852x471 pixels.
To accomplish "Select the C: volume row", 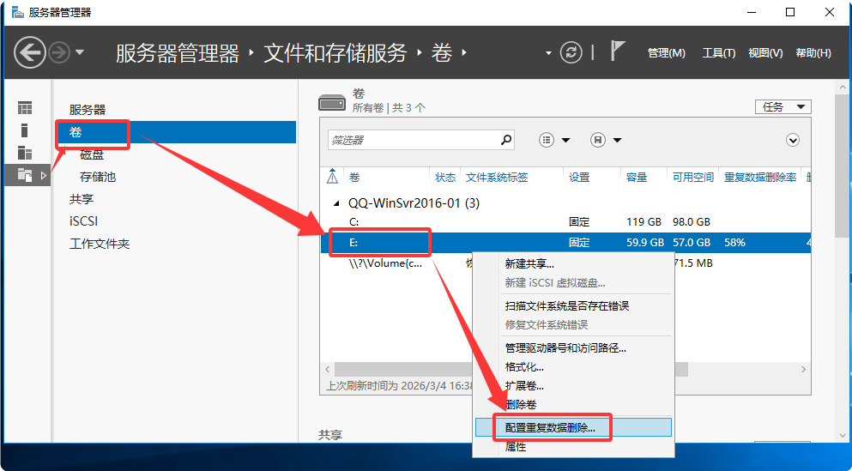I will tap(565, 221).
